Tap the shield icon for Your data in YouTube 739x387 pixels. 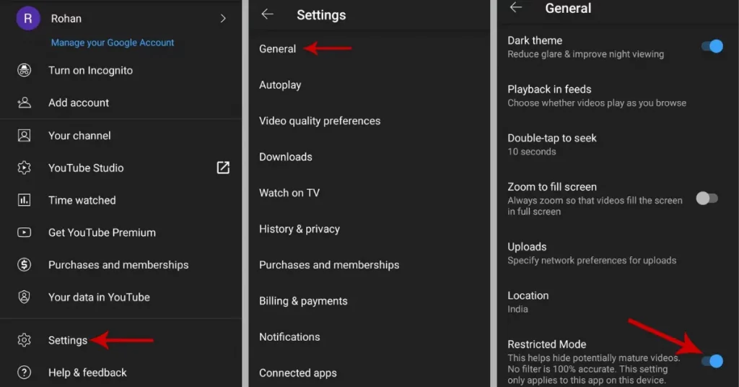coord(24,297)
